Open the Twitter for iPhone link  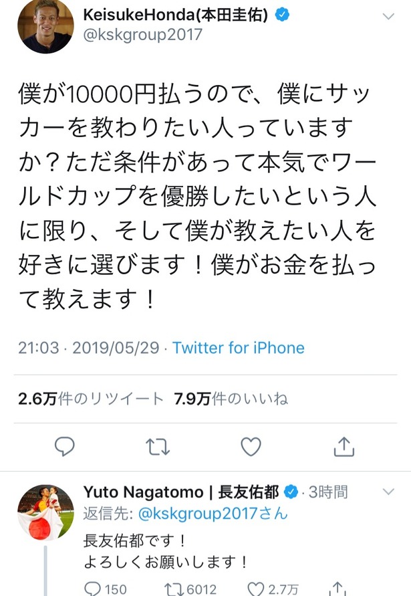(239, 348)
